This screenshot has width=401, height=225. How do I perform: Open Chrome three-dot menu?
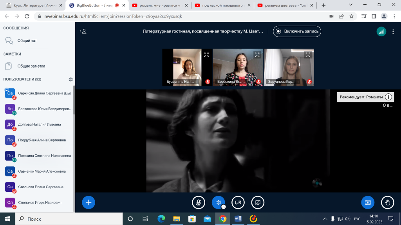(394, 16)
